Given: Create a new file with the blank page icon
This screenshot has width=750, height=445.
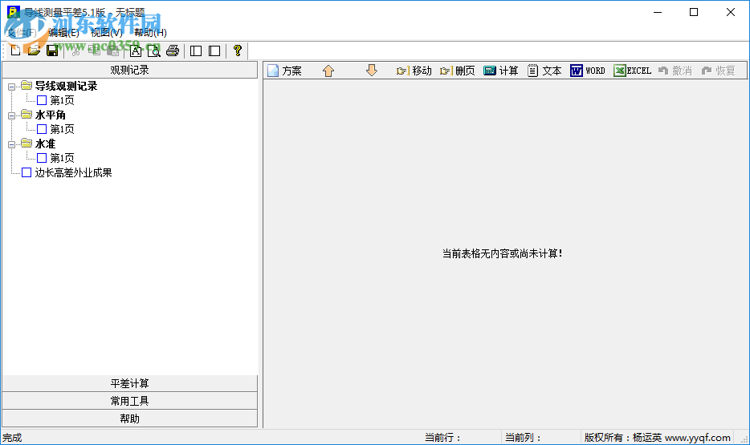Looking at the screenshot, I should [15, 51].
